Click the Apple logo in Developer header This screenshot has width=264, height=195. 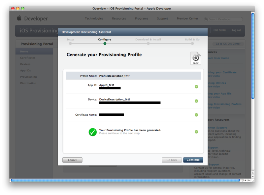pyautogui.click(x=19, y=18)
